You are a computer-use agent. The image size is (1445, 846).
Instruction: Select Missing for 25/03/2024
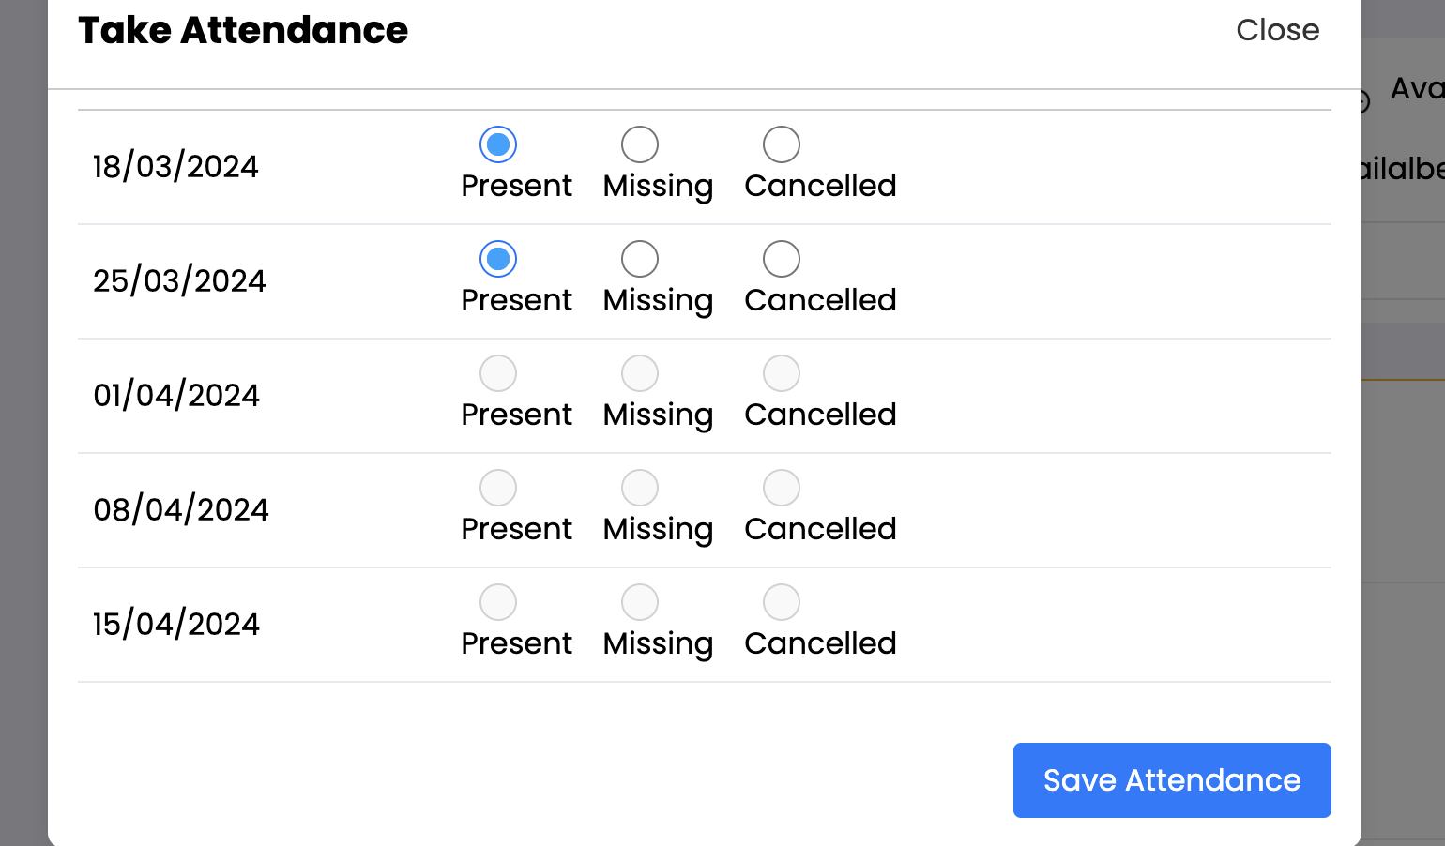tap(640, 259)
